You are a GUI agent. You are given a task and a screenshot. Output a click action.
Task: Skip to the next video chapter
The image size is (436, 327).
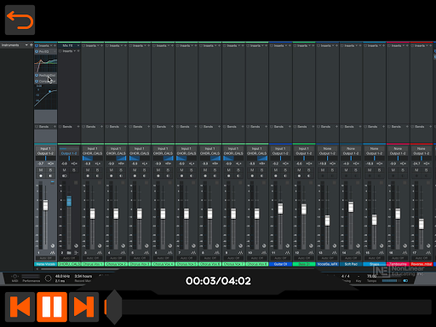click(x=83, y=307)
